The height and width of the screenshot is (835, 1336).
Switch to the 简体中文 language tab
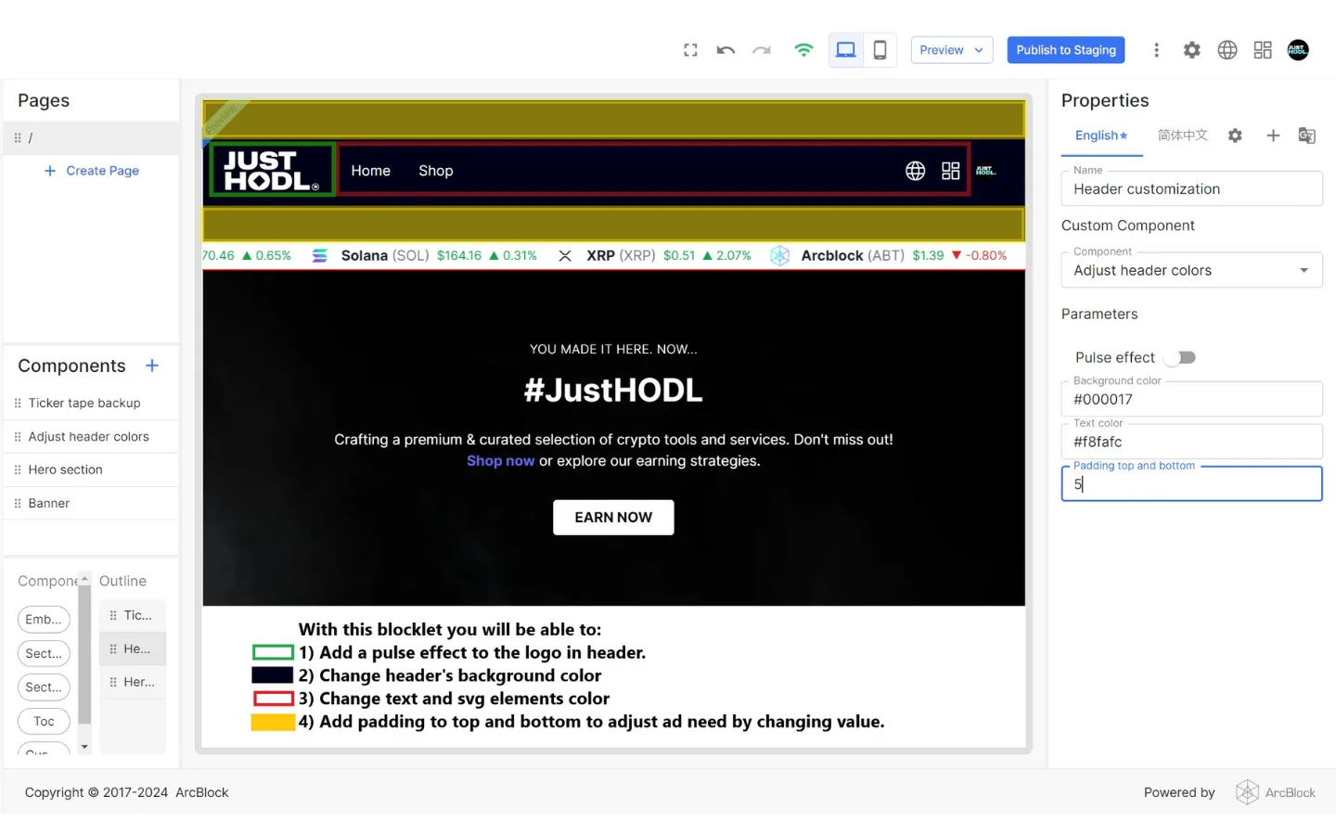[1183, 135]
